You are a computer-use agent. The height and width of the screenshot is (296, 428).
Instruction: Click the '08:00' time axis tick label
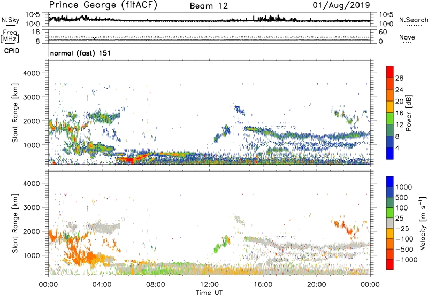click(x=156, y=285)
